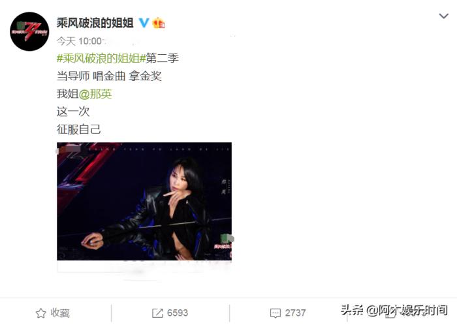Viewport: 457px width, 325px height.
Task: Click the repost share icon
Action: (x=157, y=313)
